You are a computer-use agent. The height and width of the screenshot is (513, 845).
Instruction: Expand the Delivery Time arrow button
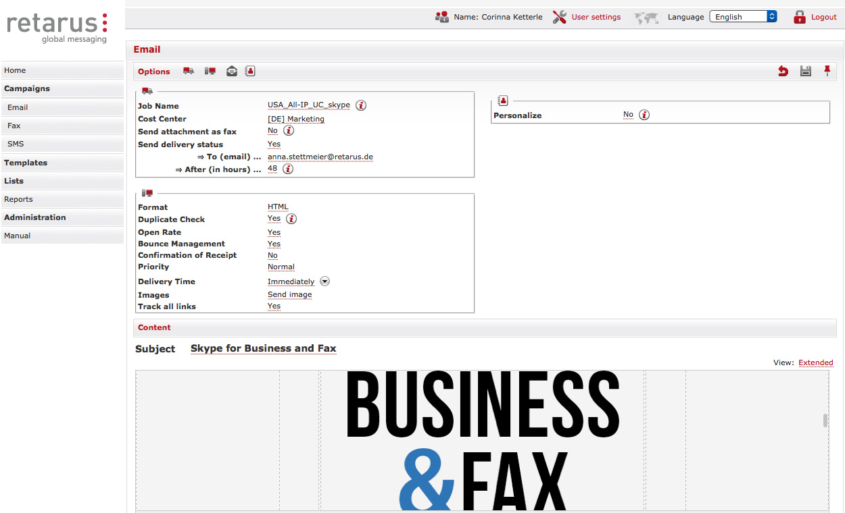(x=324, y=281)
